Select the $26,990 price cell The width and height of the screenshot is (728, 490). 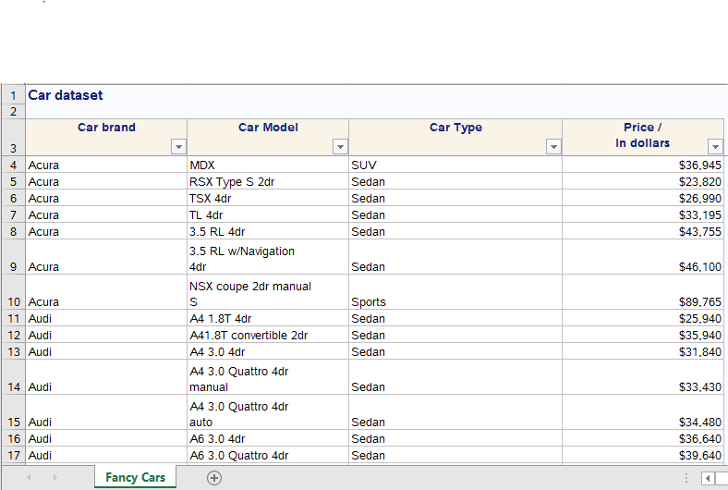click(x=643, y=199)
